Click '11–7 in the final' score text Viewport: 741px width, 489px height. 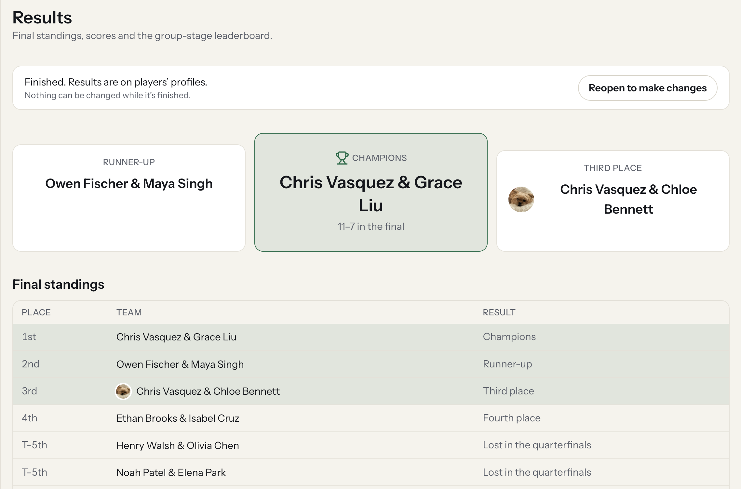point(371,226)
